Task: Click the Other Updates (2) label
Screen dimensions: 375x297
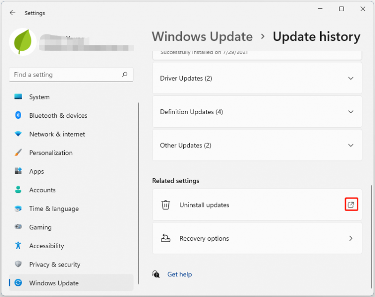Action: 186,145
